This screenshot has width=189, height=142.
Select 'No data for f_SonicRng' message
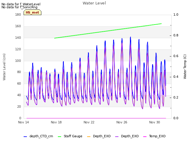pyautogui.click(x=19, y=7)
